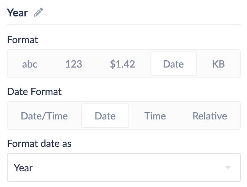
Task: Click the Format section label
Action: click(x=23, y=39)
